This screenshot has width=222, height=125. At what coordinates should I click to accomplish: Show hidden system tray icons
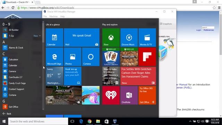pyautogui.click(x=190, y=121)
